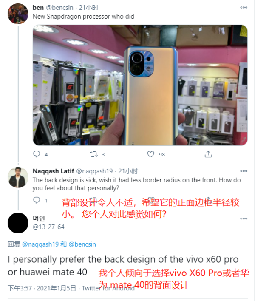The height and width of the screenshot is (301, 255).
Task: Click the @13_27_64 handle
Action: coord(48,227)
